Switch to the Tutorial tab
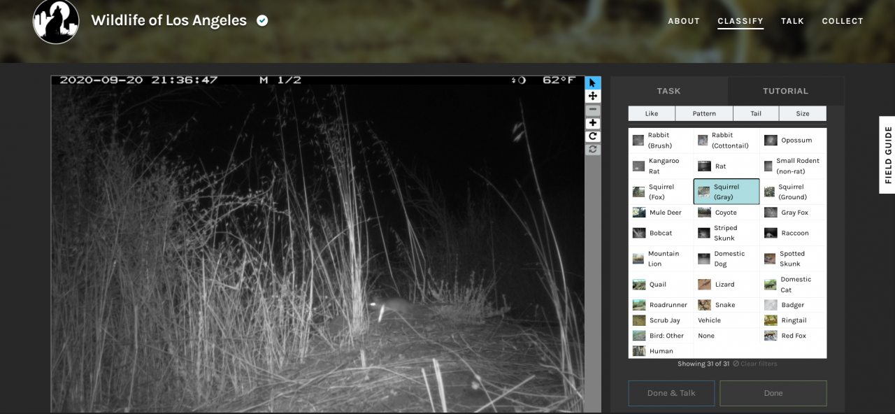The width and height of the screenshot is (895, 414). 785,91
